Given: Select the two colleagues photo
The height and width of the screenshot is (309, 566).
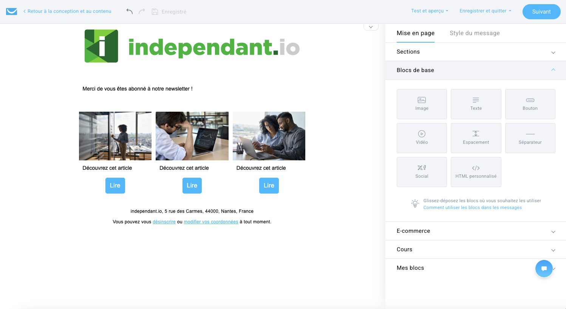Looking at the screenshot, I should [269, 136].
